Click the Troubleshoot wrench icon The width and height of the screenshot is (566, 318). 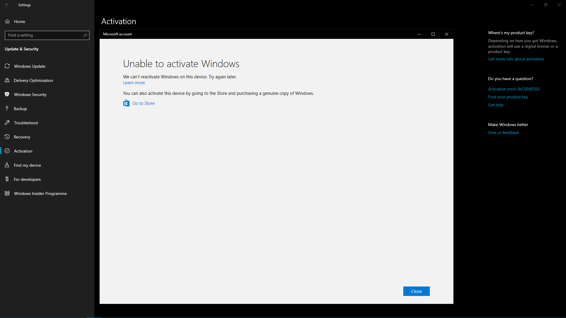pos(7,123)
